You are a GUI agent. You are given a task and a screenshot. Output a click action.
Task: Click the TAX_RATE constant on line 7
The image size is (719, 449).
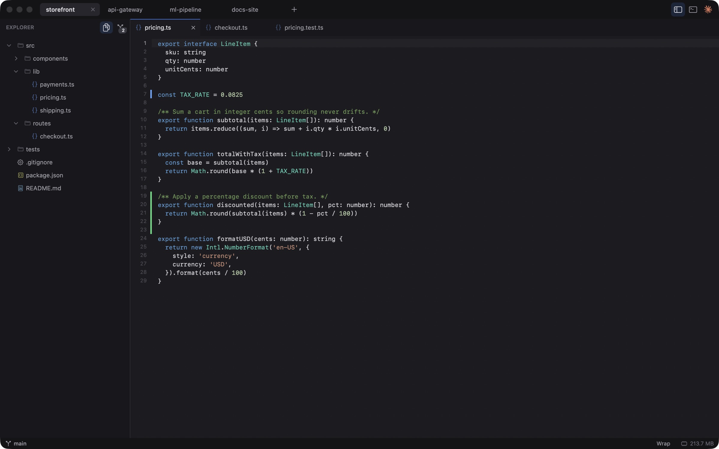click(195, 95)
